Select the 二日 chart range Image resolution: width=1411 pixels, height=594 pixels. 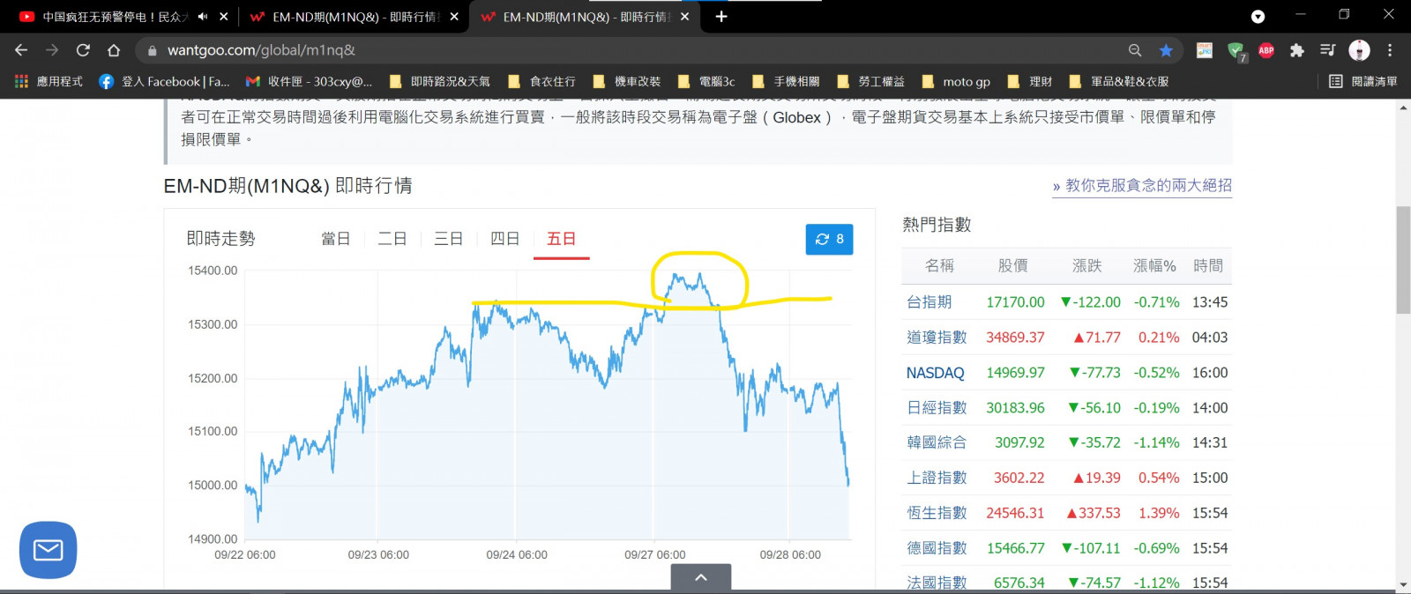click(x=392, y=239)
